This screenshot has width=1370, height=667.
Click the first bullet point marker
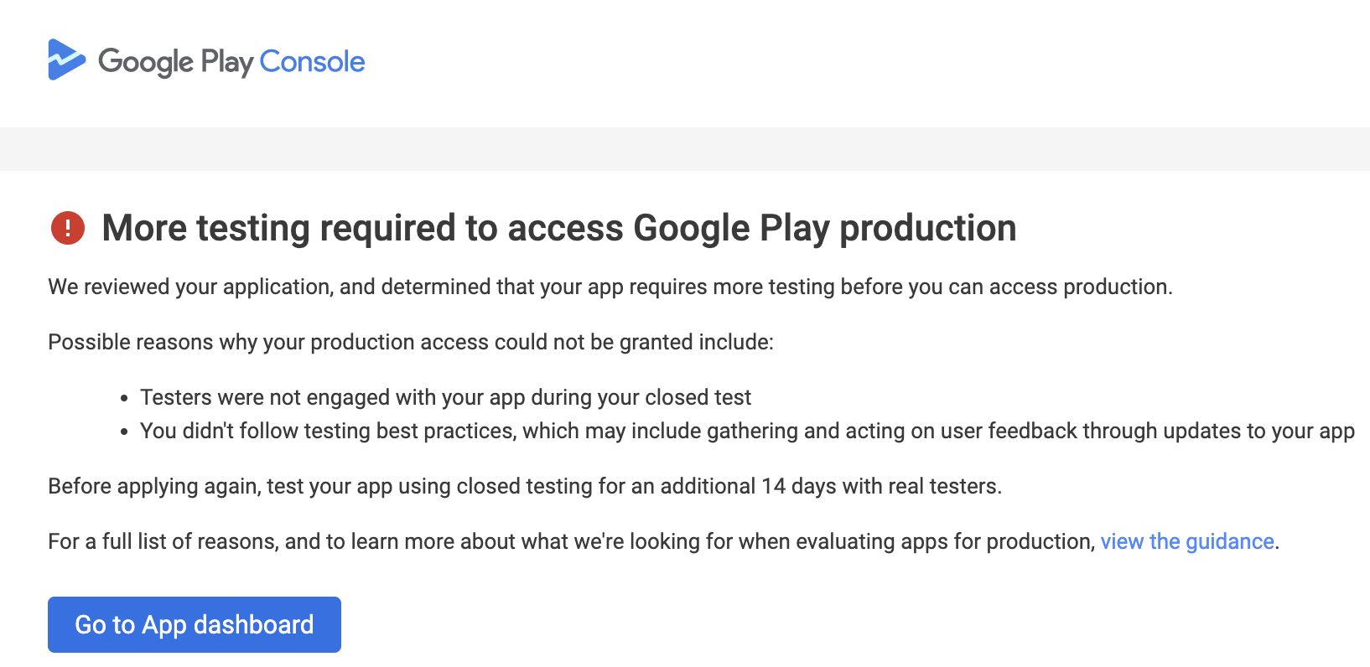pyautogui.click(x=124, y=399)
